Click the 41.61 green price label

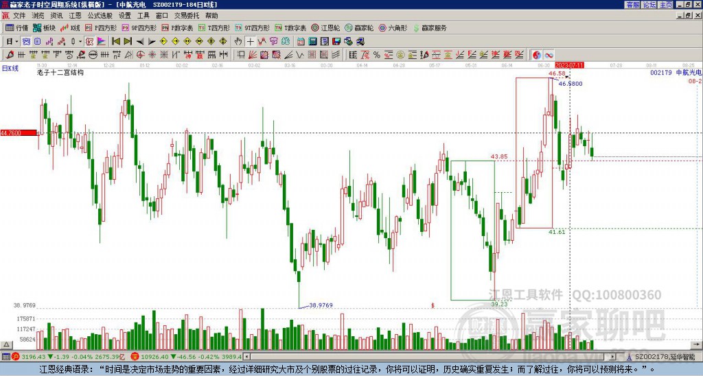click(x=557, y=232)
